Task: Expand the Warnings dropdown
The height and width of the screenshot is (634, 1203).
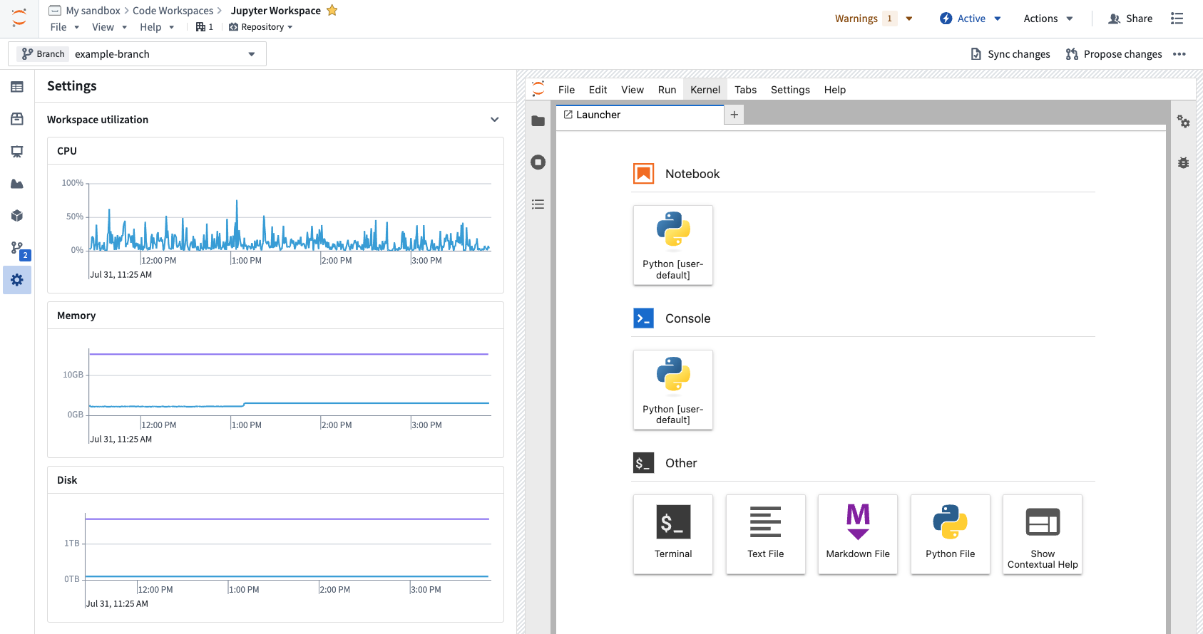Action: click(874, 19)
